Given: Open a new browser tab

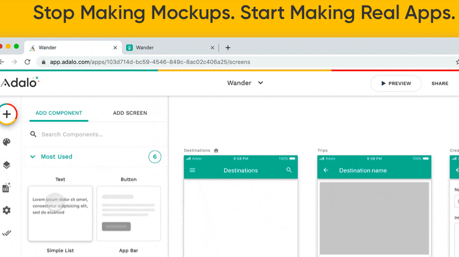Looking at the screenshot, I should pos(228,47).
